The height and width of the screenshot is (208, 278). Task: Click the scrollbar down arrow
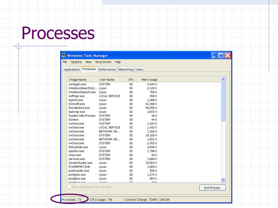[223, 180]
